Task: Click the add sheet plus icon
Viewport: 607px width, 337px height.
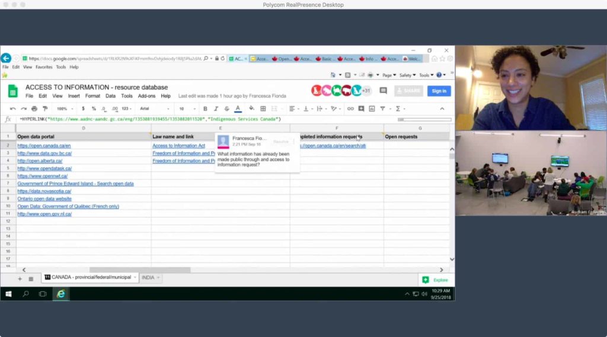Action: click(20, 278)
